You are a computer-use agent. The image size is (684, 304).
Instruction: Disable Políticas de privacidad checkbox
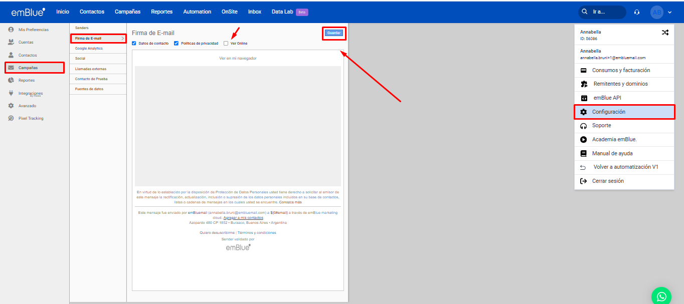pos(176,44)
